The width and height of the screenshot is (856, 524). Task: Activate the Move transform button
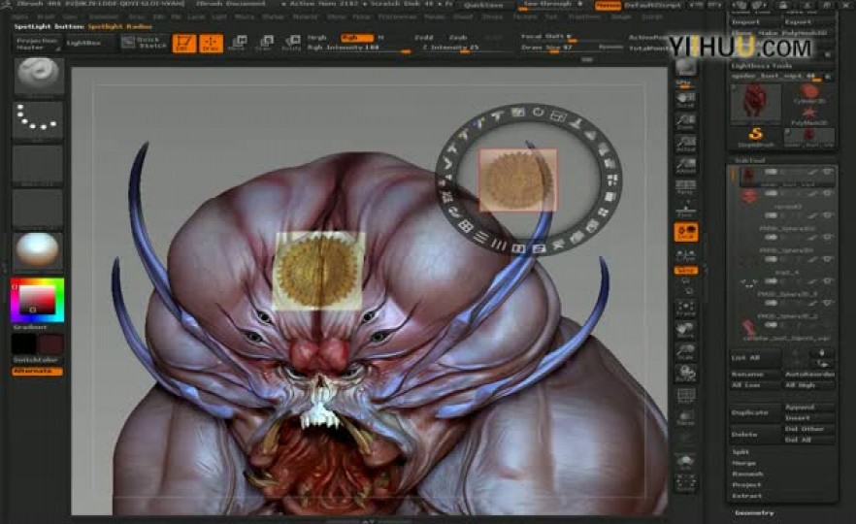238,43
